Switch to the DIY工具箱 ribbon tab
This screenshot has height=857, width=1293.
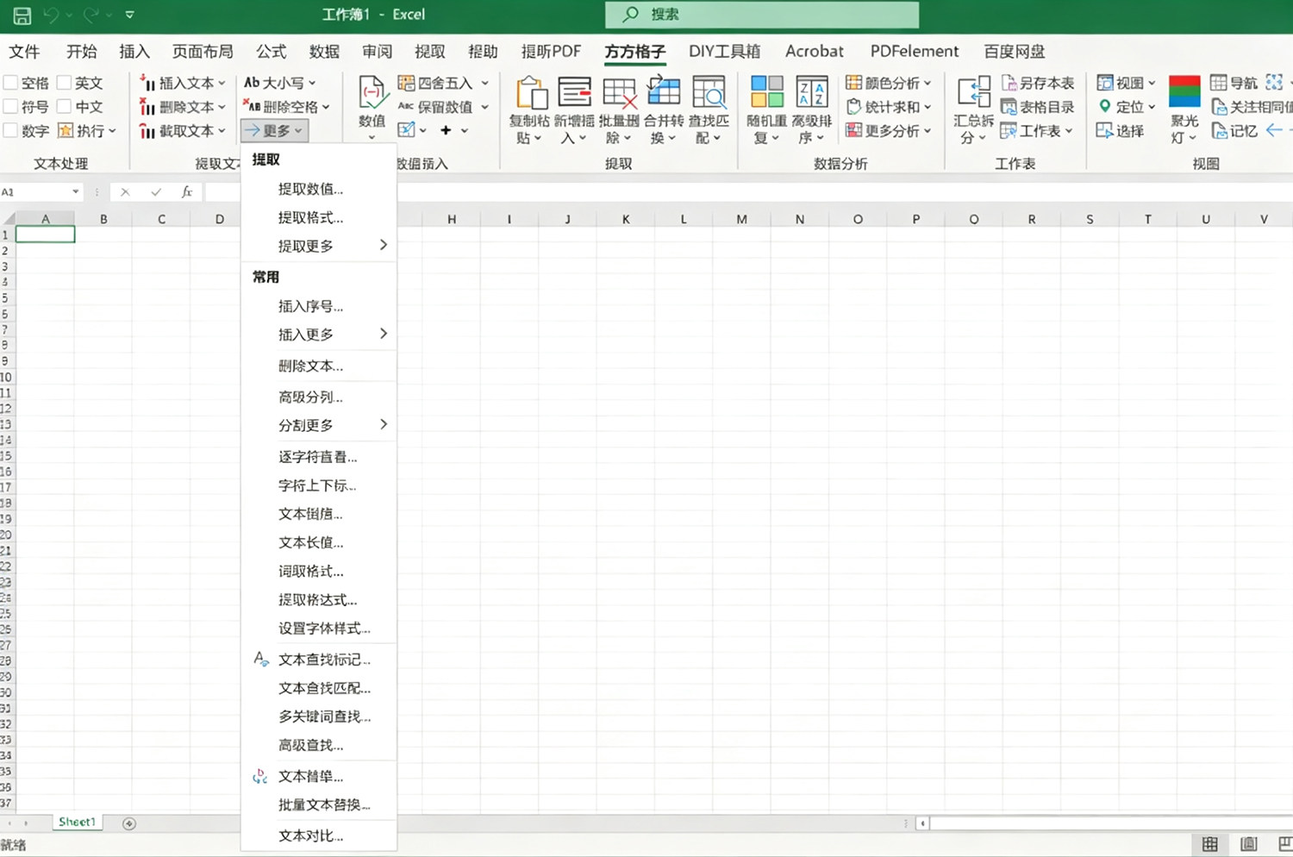pyautogui.click(x=724, y=52)
